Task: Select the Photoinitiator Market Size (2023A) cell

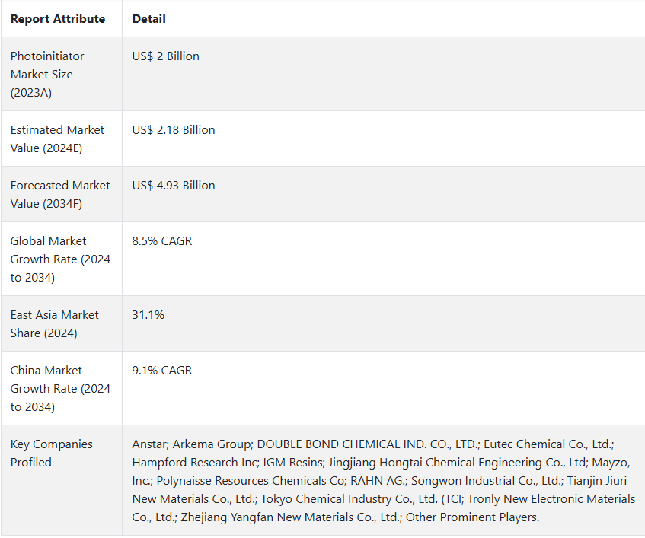Action: [x=47, y=75]
